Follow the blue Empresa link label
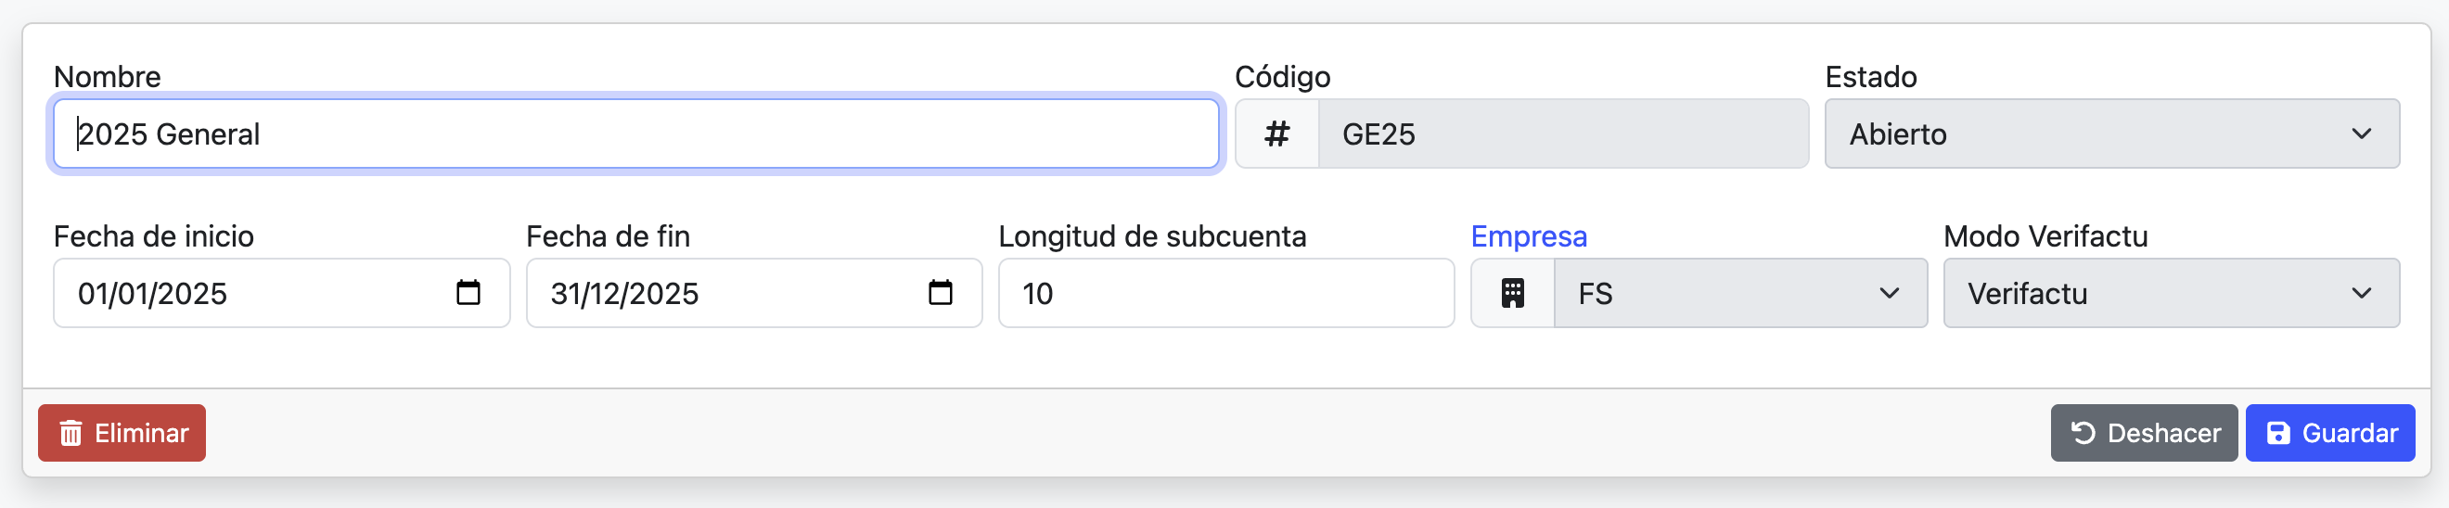 [1528, 235]
